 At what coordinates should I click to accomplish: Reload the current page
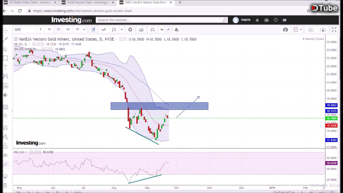click(x=20, y=11)
